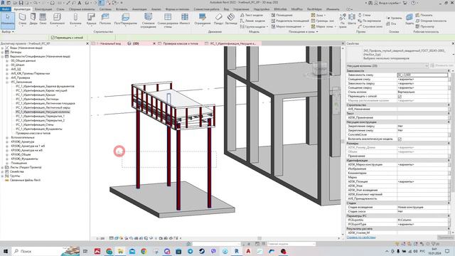
Task: Toggle 'Включить аналитическую модель' checkbox
Action: click(x=400, y=139)
